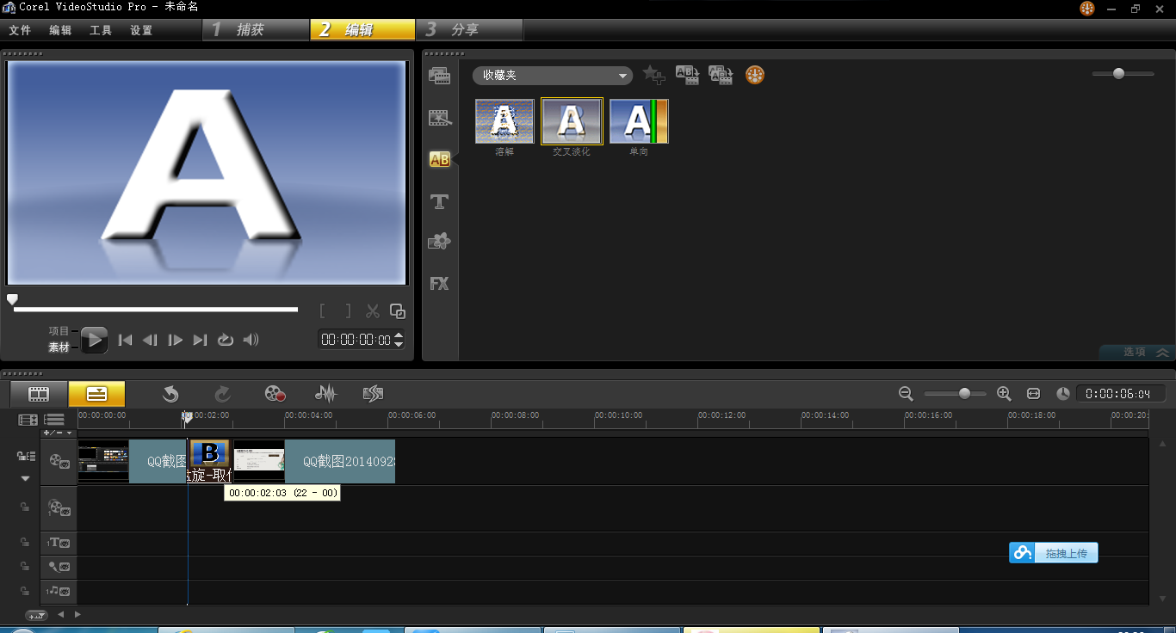Toggle the title track lock
Image resolution: width=1176 pixels, height=633 pixels.
(x=25, y=542)
